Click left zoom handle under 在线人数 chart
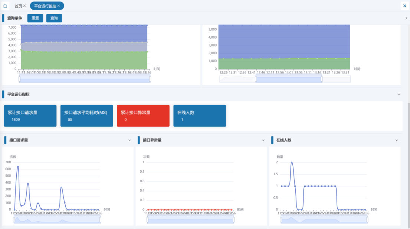 (281, 220)
